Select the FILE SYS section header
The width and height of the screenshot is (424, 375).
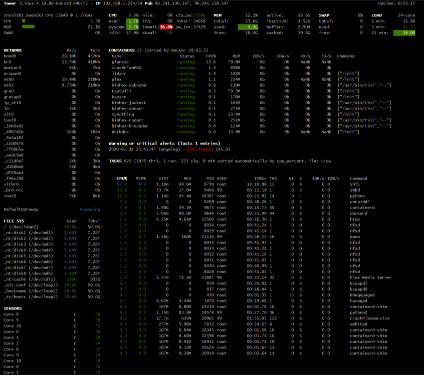click(x=14, y=221)
